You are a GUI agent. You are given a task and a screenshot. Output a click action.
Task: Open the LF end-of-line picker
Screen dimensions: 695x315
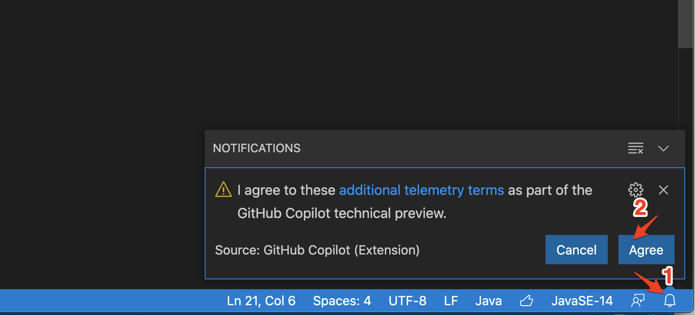[x=451, y=300]
